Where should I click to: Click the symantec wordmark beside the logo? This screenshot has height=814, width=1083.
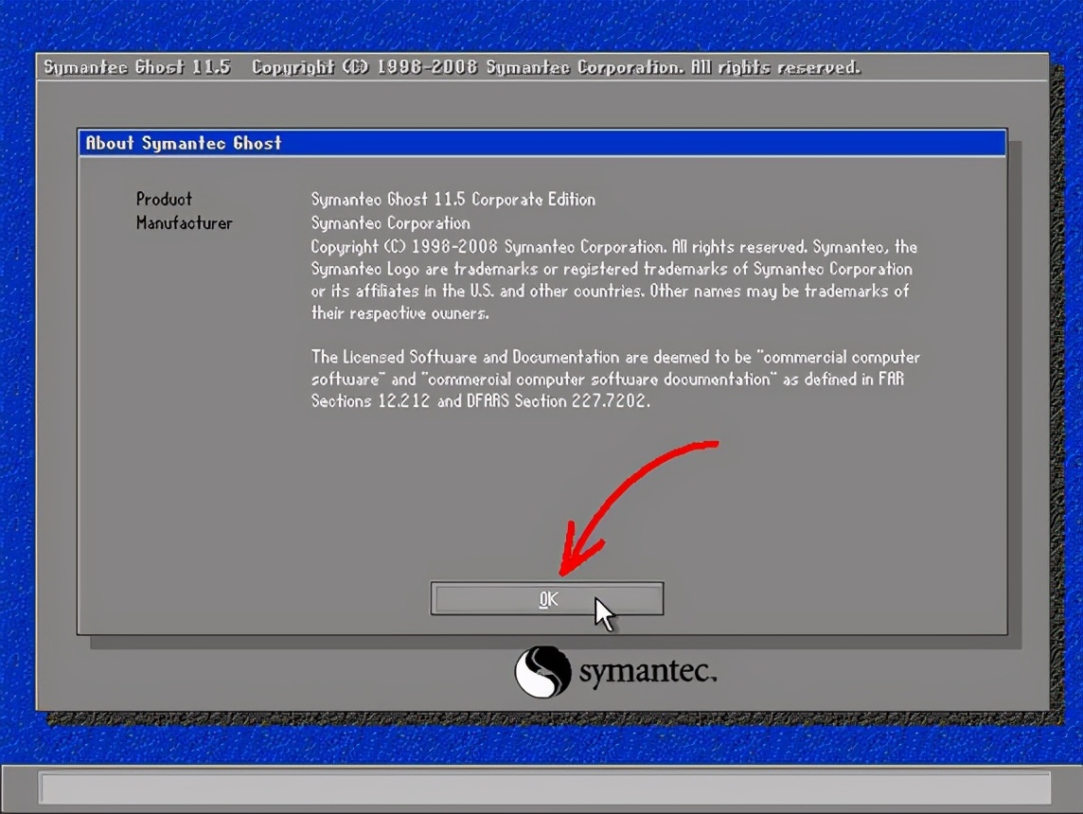pos(648,673)
